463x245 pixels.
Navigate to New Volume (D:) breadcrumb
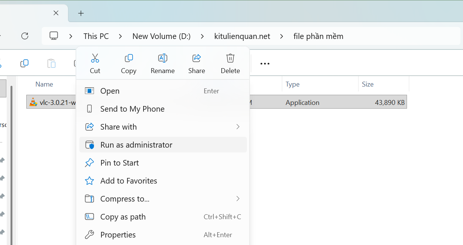(x=162, y=36)
